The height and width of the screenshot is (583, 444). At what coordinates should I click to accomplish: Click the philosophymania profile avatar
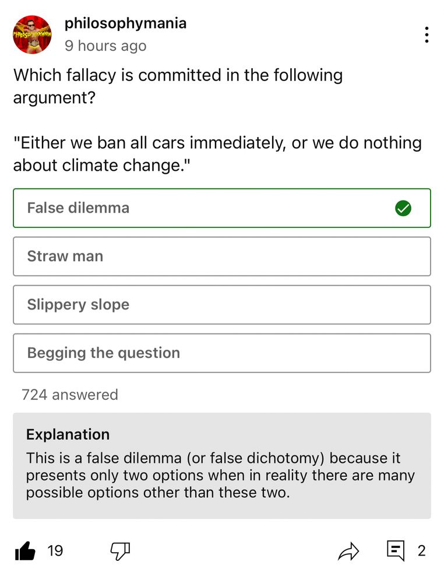pyautogui.click(x=33, y=35)
